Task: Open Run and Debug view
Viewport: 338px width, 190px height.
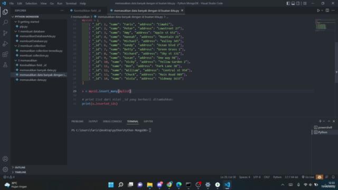Action: click(5, 43)
